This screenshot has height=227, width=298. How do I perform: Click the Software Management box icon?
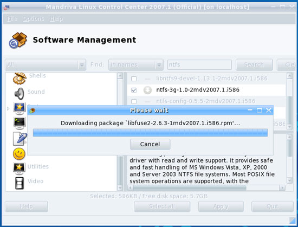[18, 40]
